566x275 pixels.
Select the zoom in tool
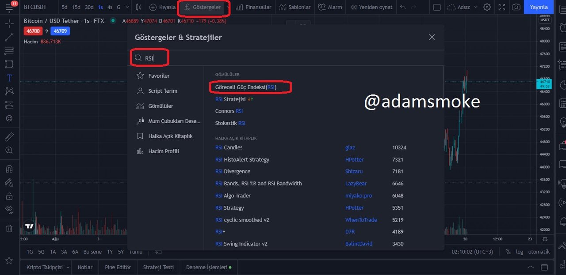click(9, 151)
